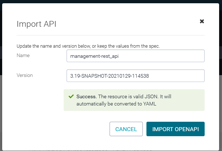
Task: Click the IMPORT OPENAPI button
Action: tap(175, 129)
